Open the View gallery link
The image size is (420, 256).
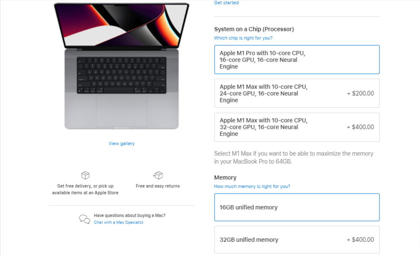(121, 143)
